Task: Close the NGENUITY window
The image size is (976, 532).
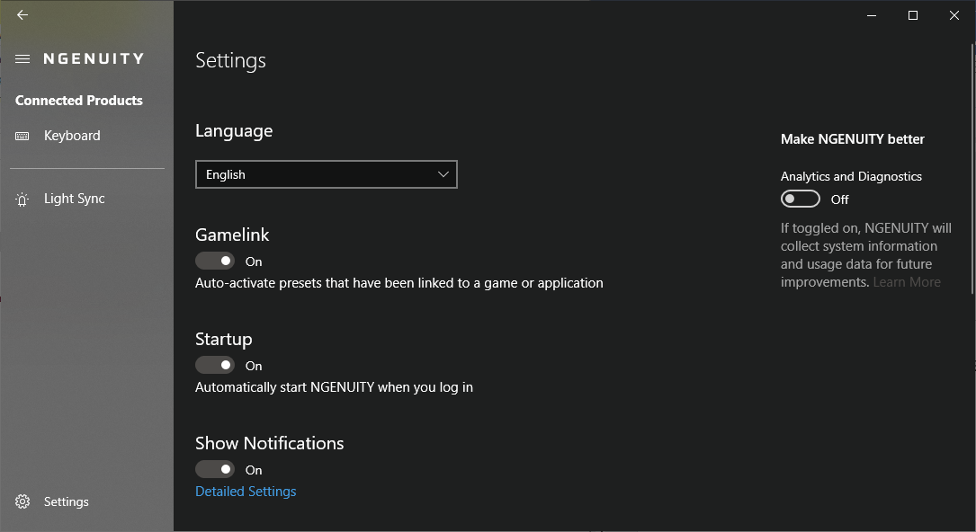Action: click(954, 15)
